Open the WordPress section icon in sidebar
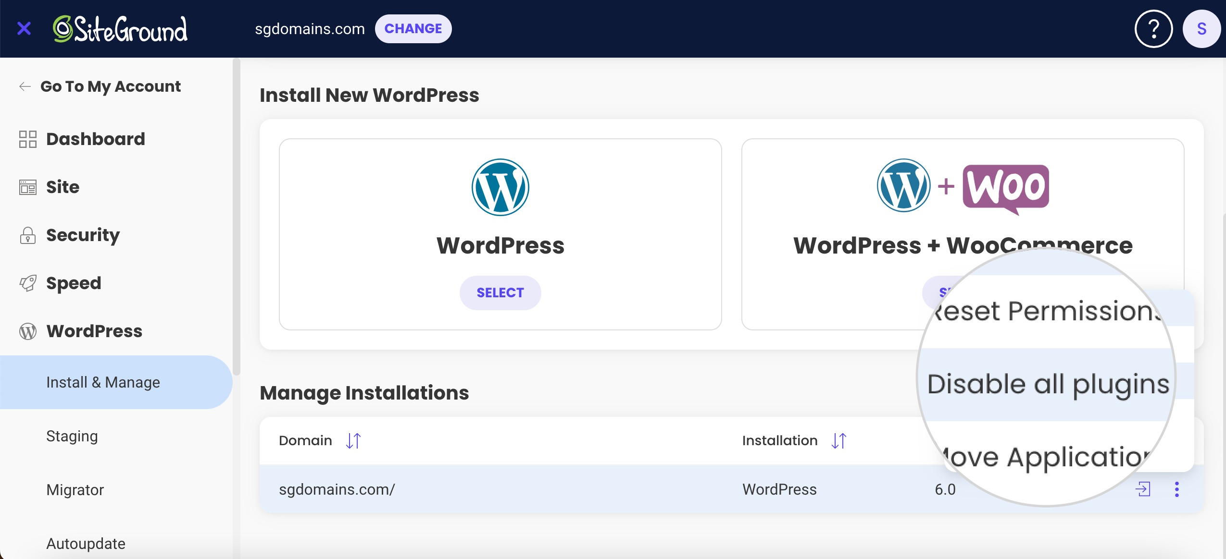The width and height of the screenshot is (1226, 559). tap(27, 331)
